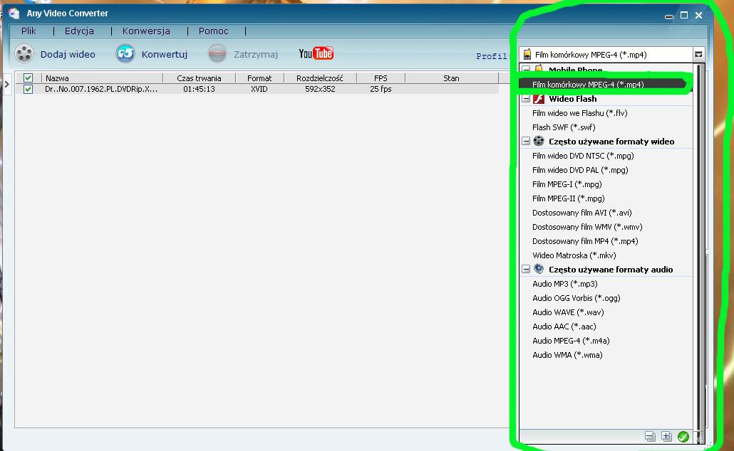Sort by the Nazwa column header
This screenshot has height=451, width=734.
(102, 78)
